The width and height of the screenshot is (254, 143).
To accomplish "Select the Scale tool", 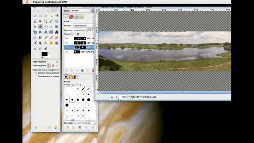I will point(35,32).
